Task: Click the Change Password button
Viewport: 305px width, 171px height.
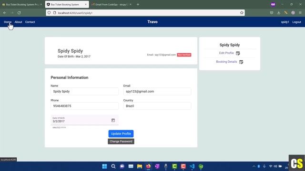Action: [x=121, y=142]
